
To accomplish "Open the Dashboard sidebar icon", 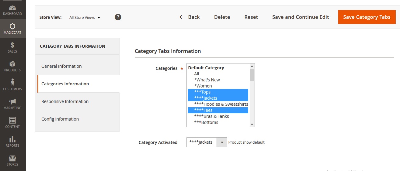I will click(12, 9).
